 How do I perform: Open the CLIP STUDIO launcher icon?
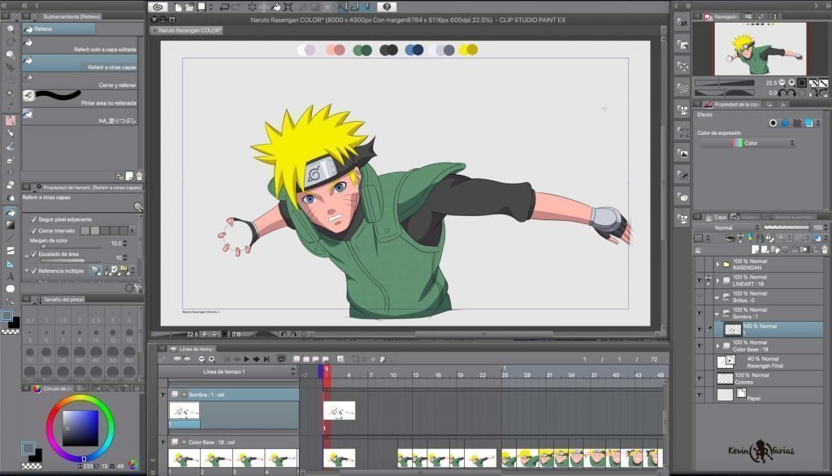click(x=158, y=6)
